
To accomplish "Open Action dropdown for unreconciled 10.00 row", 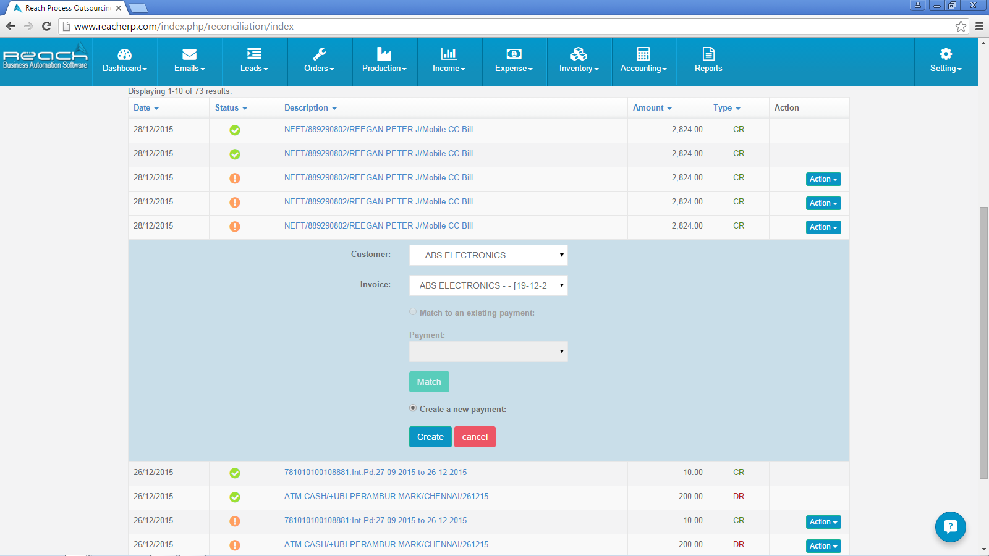I will pyautogui.click(x=823, y=522).
